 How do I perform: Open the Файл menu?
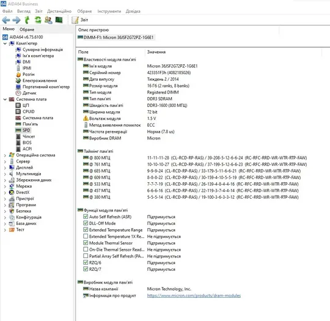tap(7, 11)
